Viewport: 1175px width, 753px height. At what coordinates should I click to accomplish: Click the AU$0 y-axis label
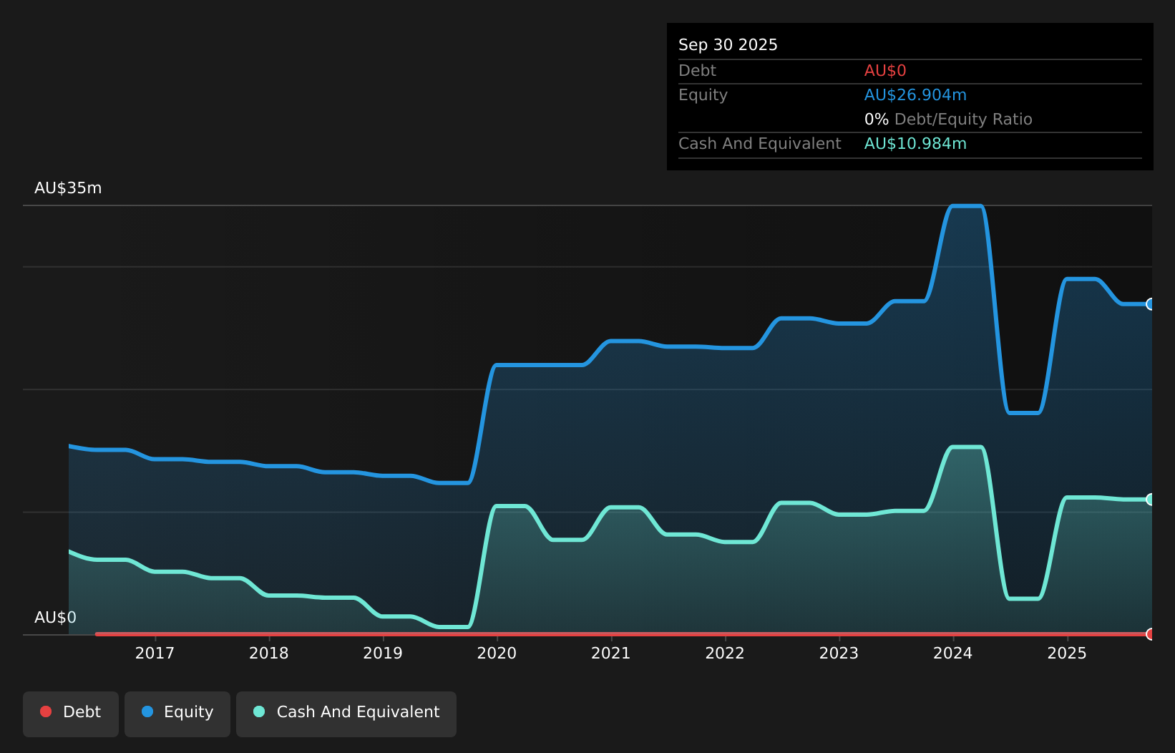(x=55, y=618)
